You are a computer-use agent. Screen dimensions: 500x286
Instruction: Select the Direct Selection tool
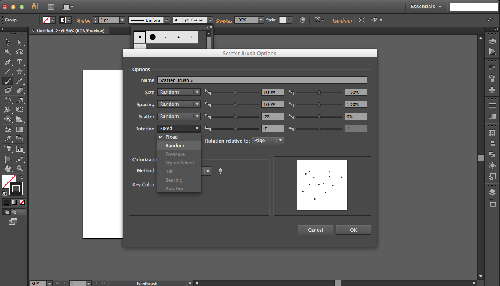[20, 42]
